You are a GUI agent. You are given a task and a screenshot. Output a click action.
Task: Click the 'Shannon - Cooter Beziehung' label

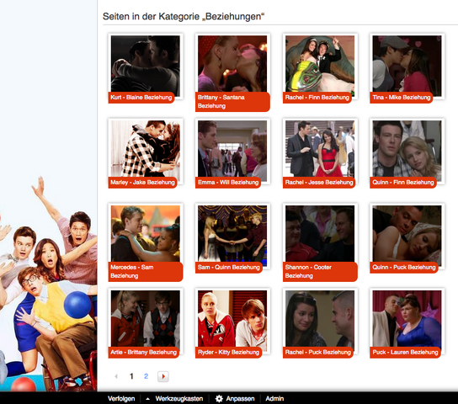320,272
